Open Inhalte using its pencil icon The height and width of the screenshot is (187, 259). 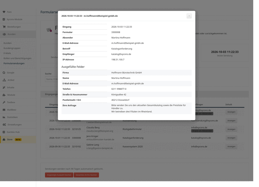coord(4,88)
